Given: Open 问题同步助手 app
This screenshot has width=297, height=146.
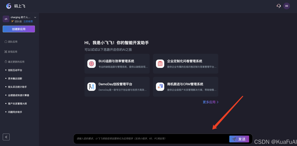Looking at the screenshot, I should [x=15, y=112].
